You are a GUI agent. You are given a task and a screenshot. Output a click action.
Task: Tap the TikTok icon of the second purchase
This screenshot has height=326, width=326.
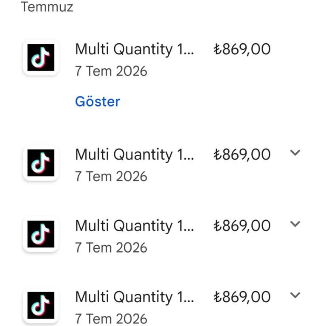point(41,163)
